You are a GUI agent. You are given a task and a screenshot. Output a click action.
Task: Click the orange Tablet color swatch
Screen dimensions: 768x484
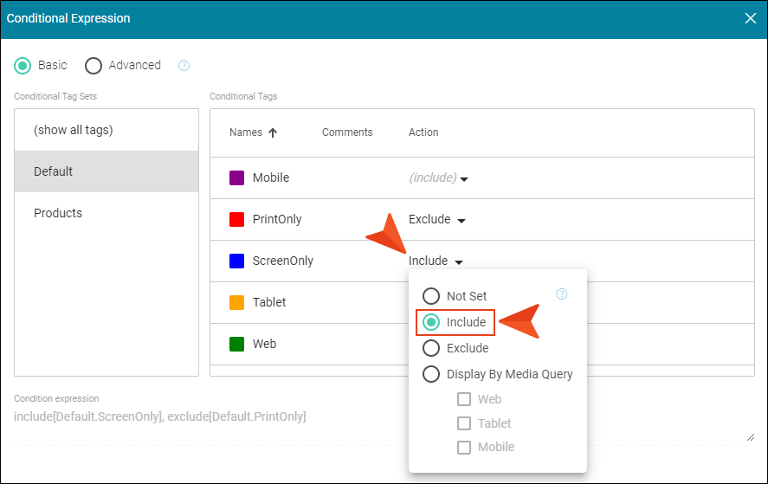pos(237,303)
